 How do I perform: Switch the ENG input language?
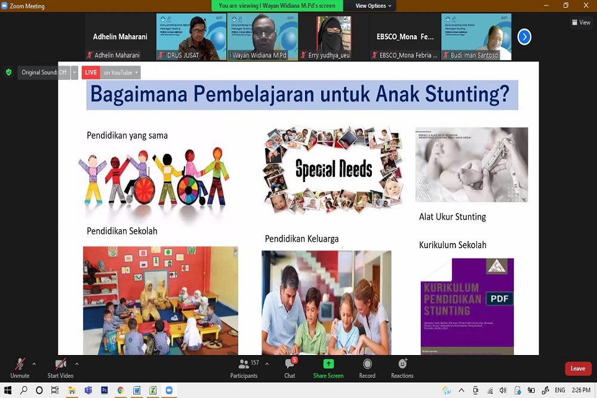[560, 390]
